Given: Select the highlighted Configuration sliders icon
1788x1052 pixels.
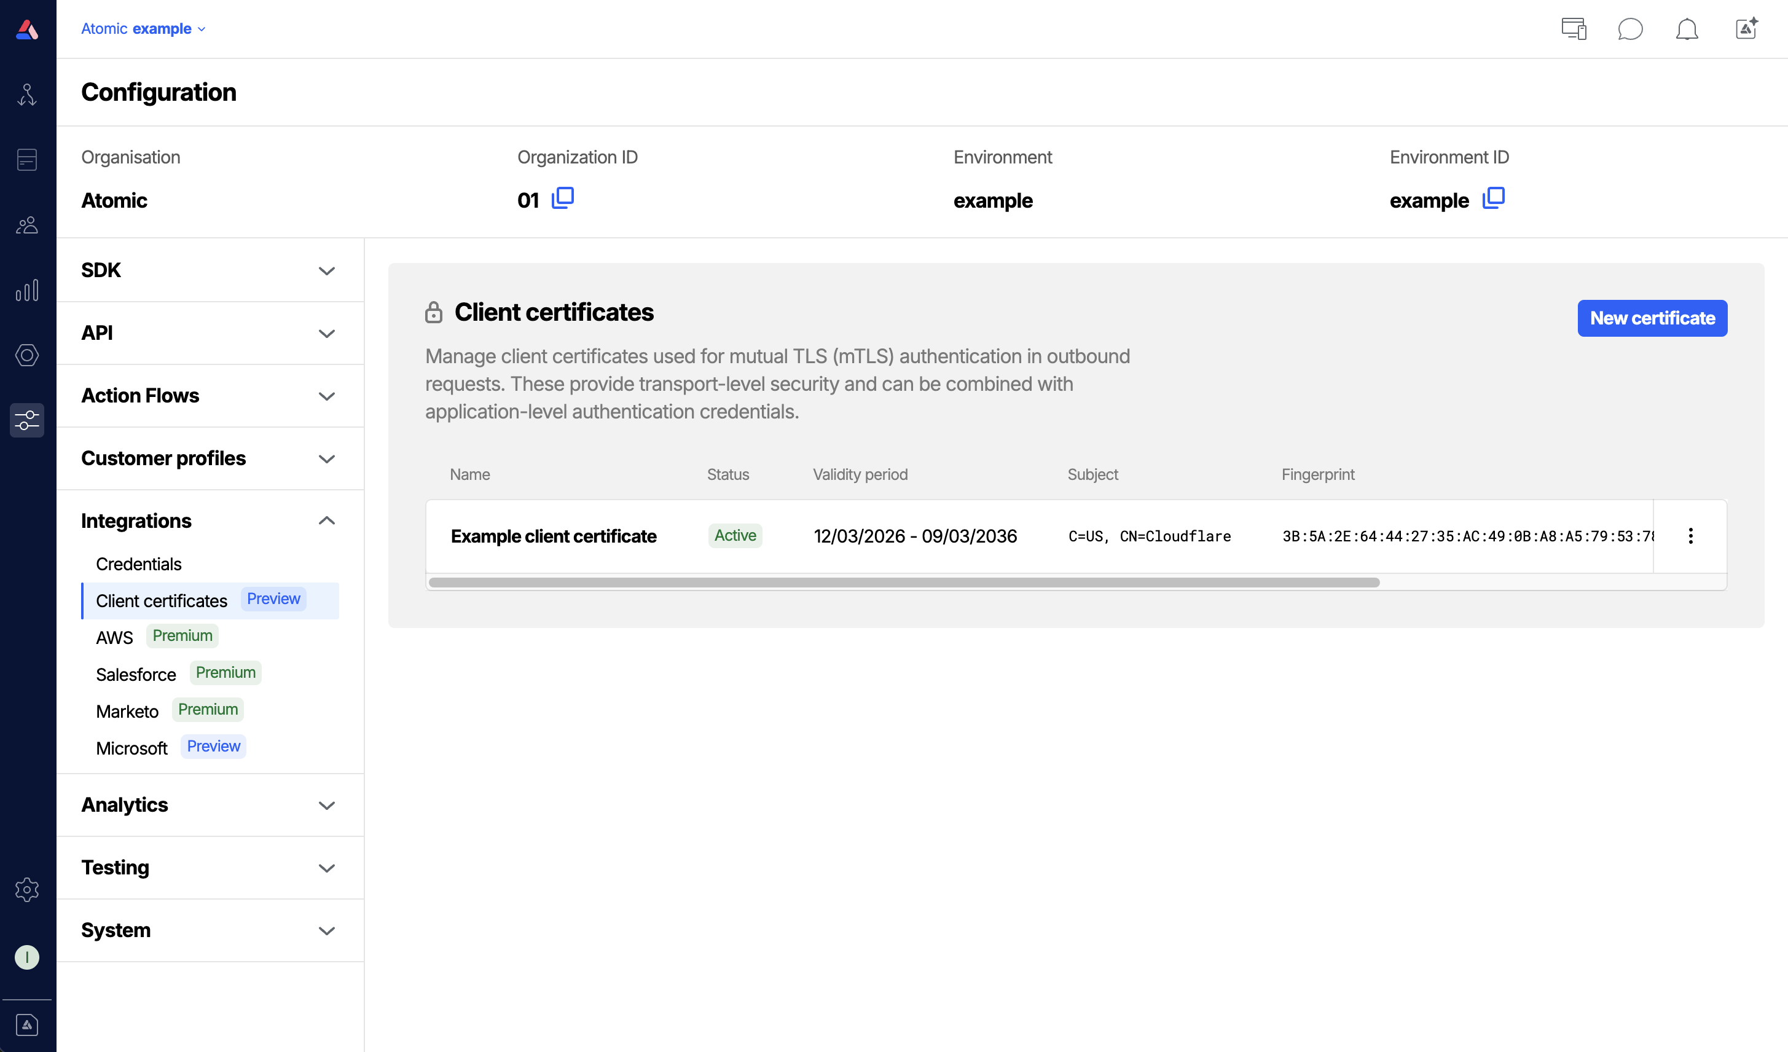Looking at the screenshot, I should coord(27,420).
